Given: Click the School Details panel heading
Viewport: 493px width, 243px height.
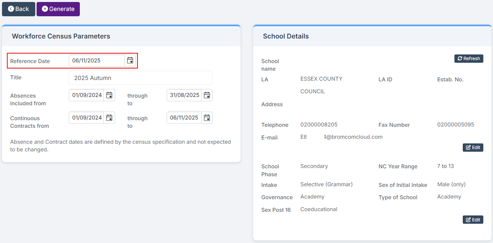Looking at the screenshot, I should [x=286, y=36].
